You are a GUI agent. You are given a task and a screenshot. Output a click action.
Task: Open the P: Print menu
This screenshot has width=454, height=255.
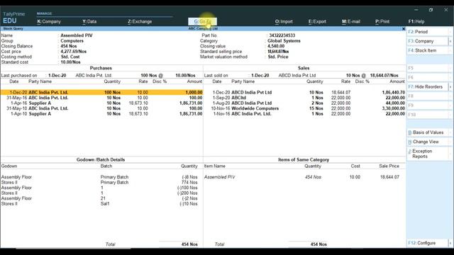[382, 21]
